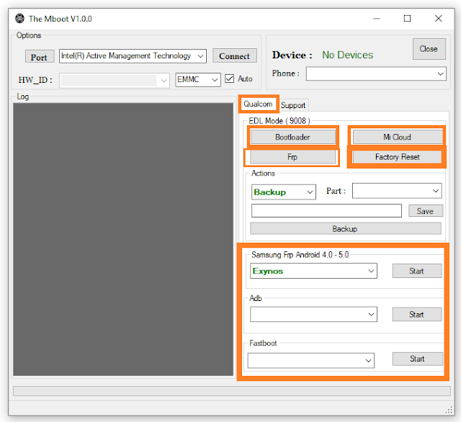Open the Part dropdown

(397, 191)
